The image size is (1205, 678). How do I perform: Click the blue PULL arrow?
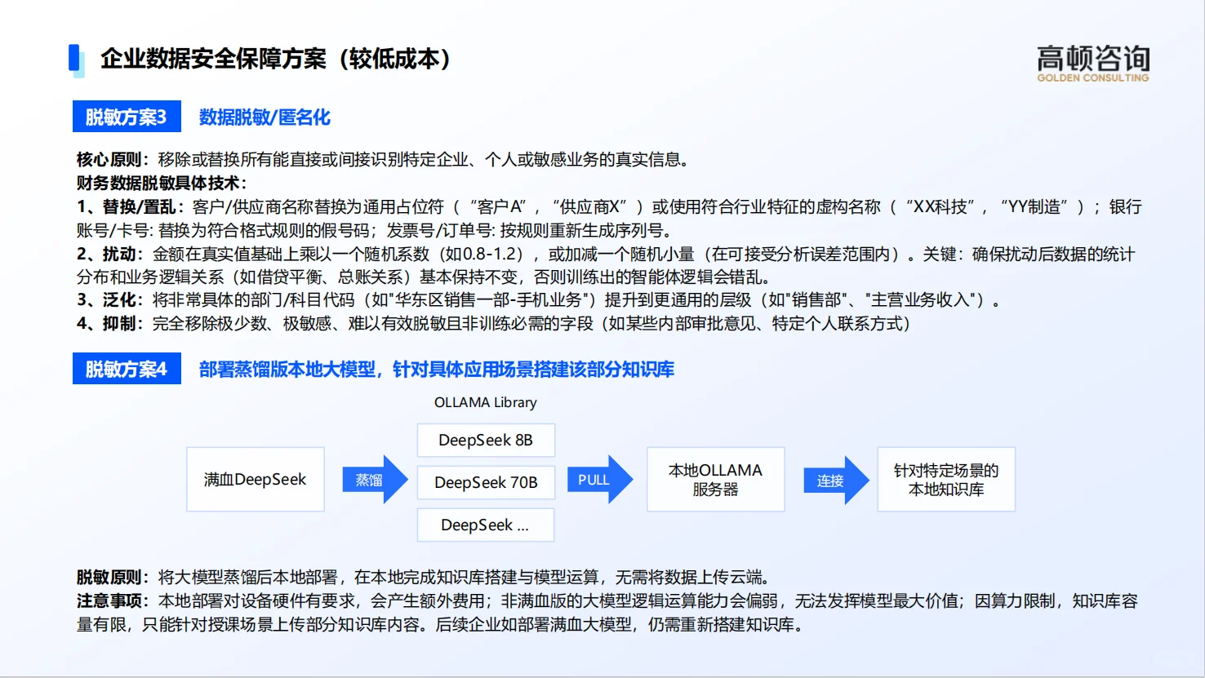(600, 480)
